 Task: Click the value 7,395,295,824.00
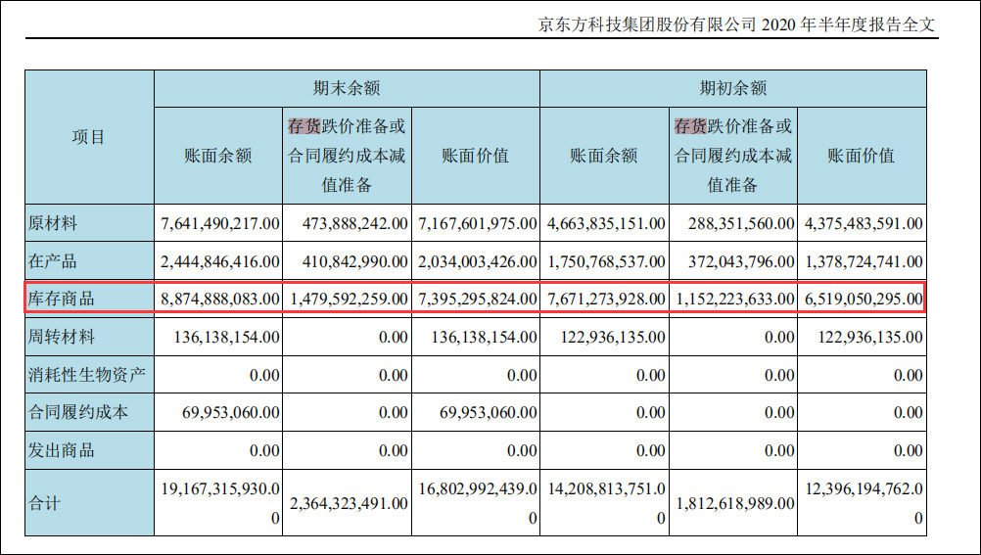coord(478,299)
